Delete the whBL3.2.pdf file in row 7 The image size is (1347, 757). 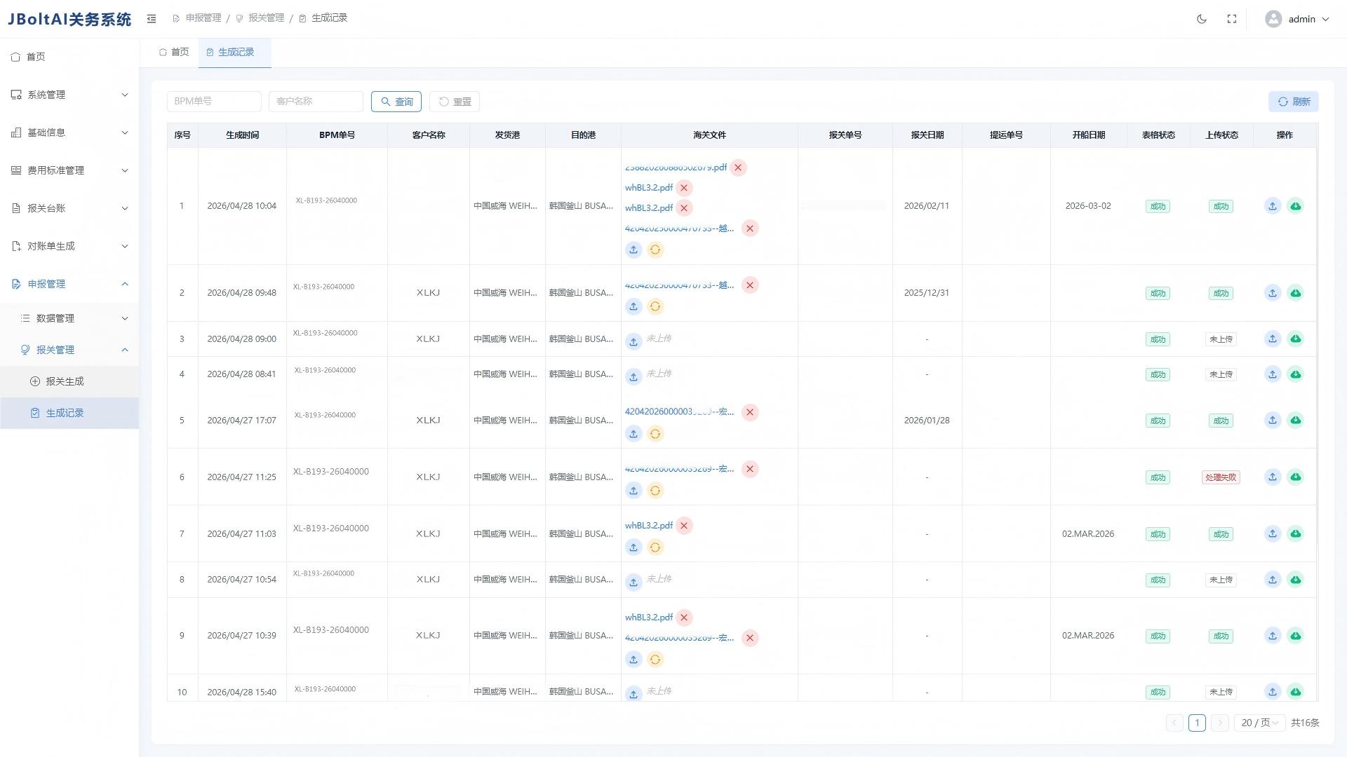click(684, 526)
